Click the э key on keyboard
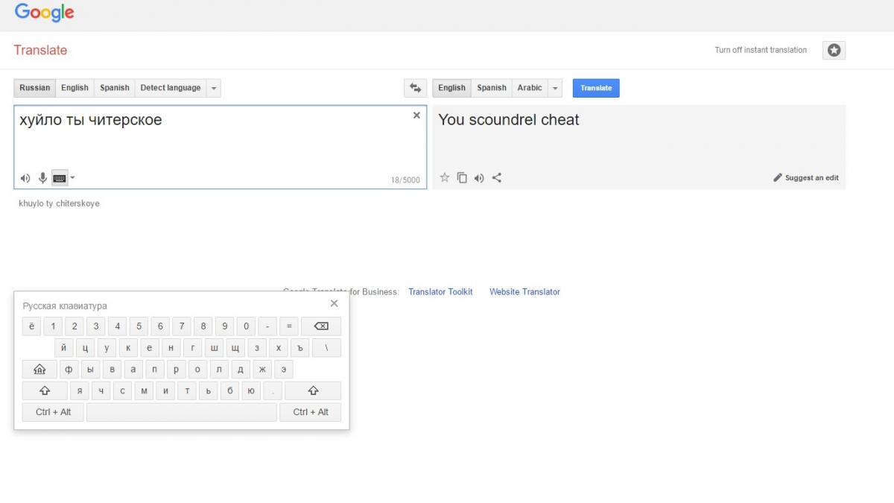 tap(284, 370)
